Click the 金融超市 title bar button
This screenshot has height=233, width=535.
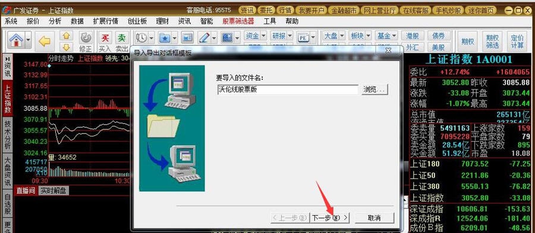coord(344,10)
